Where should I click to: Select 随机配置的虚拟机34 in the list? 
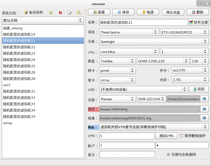click(x=43, y=110)
